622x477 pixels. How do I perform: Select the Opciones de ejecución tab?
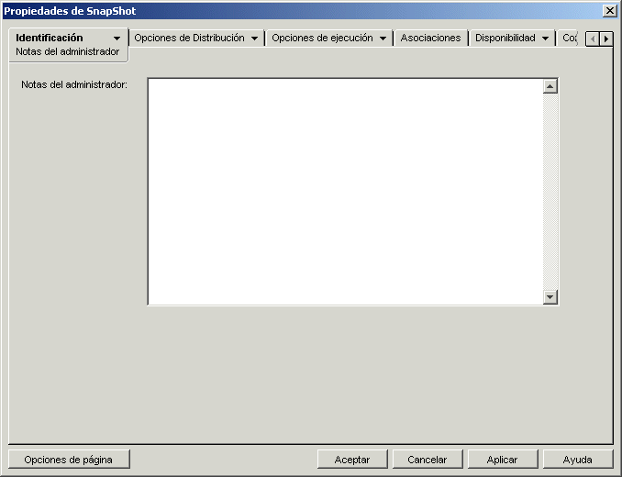tap(322, 38)
